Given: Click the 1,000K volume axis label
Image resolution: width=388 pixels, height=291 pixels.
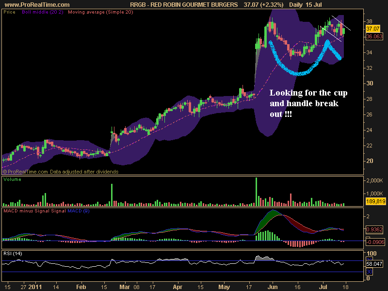Looking at the screenshot, I should [x=374, y=194].
